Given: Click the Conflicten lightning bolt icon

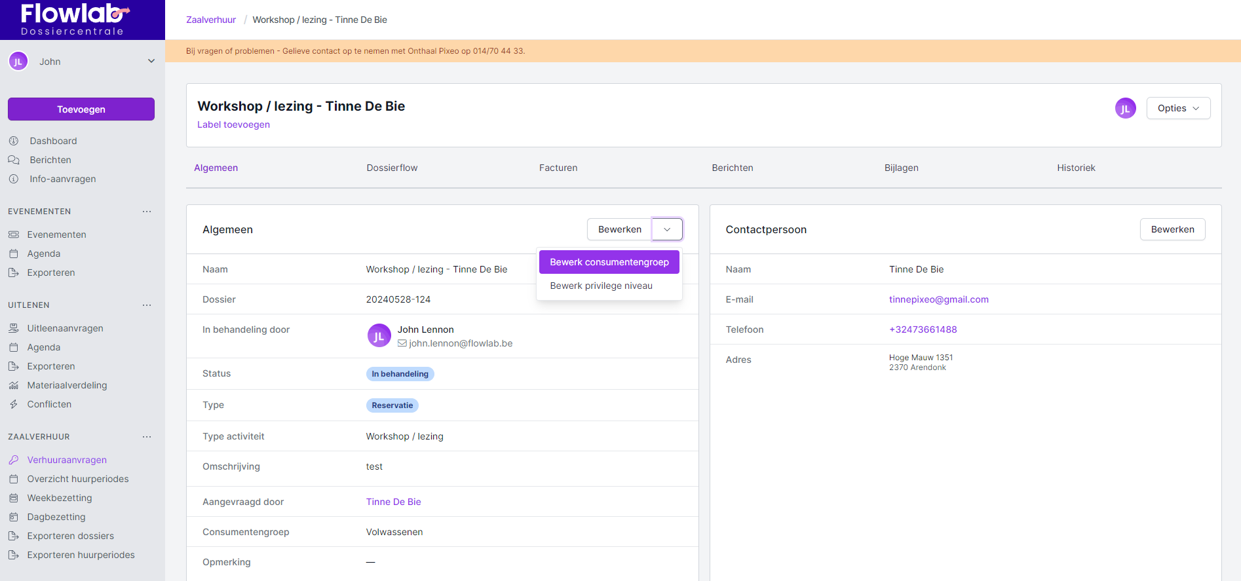Looking at the screenshot, I should click(14, 404).
